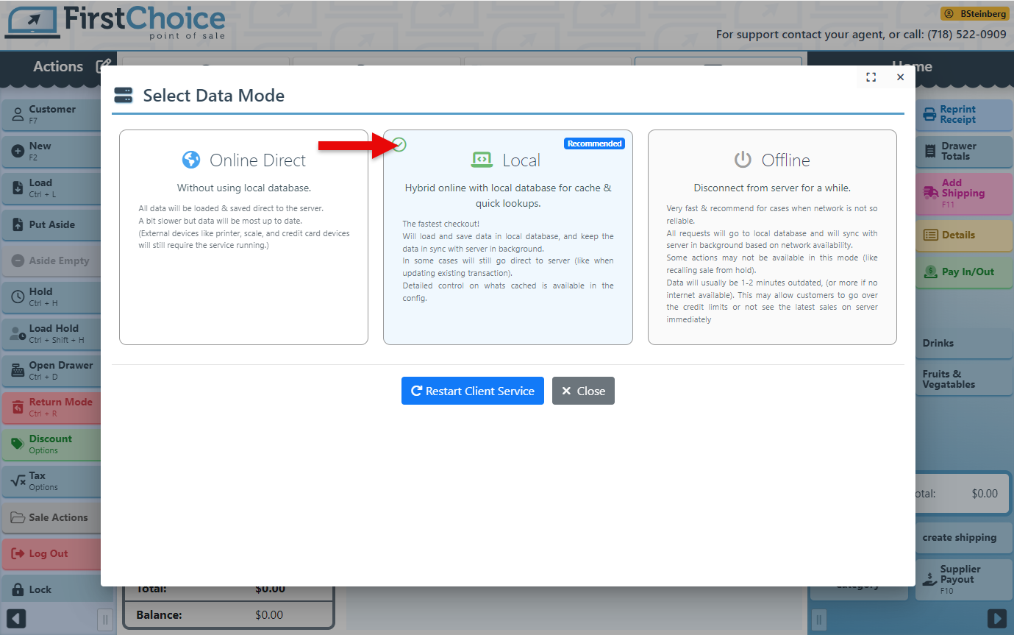
Task: Click the Log Out button
Action: pyautogui.click(x=51, y=553)
